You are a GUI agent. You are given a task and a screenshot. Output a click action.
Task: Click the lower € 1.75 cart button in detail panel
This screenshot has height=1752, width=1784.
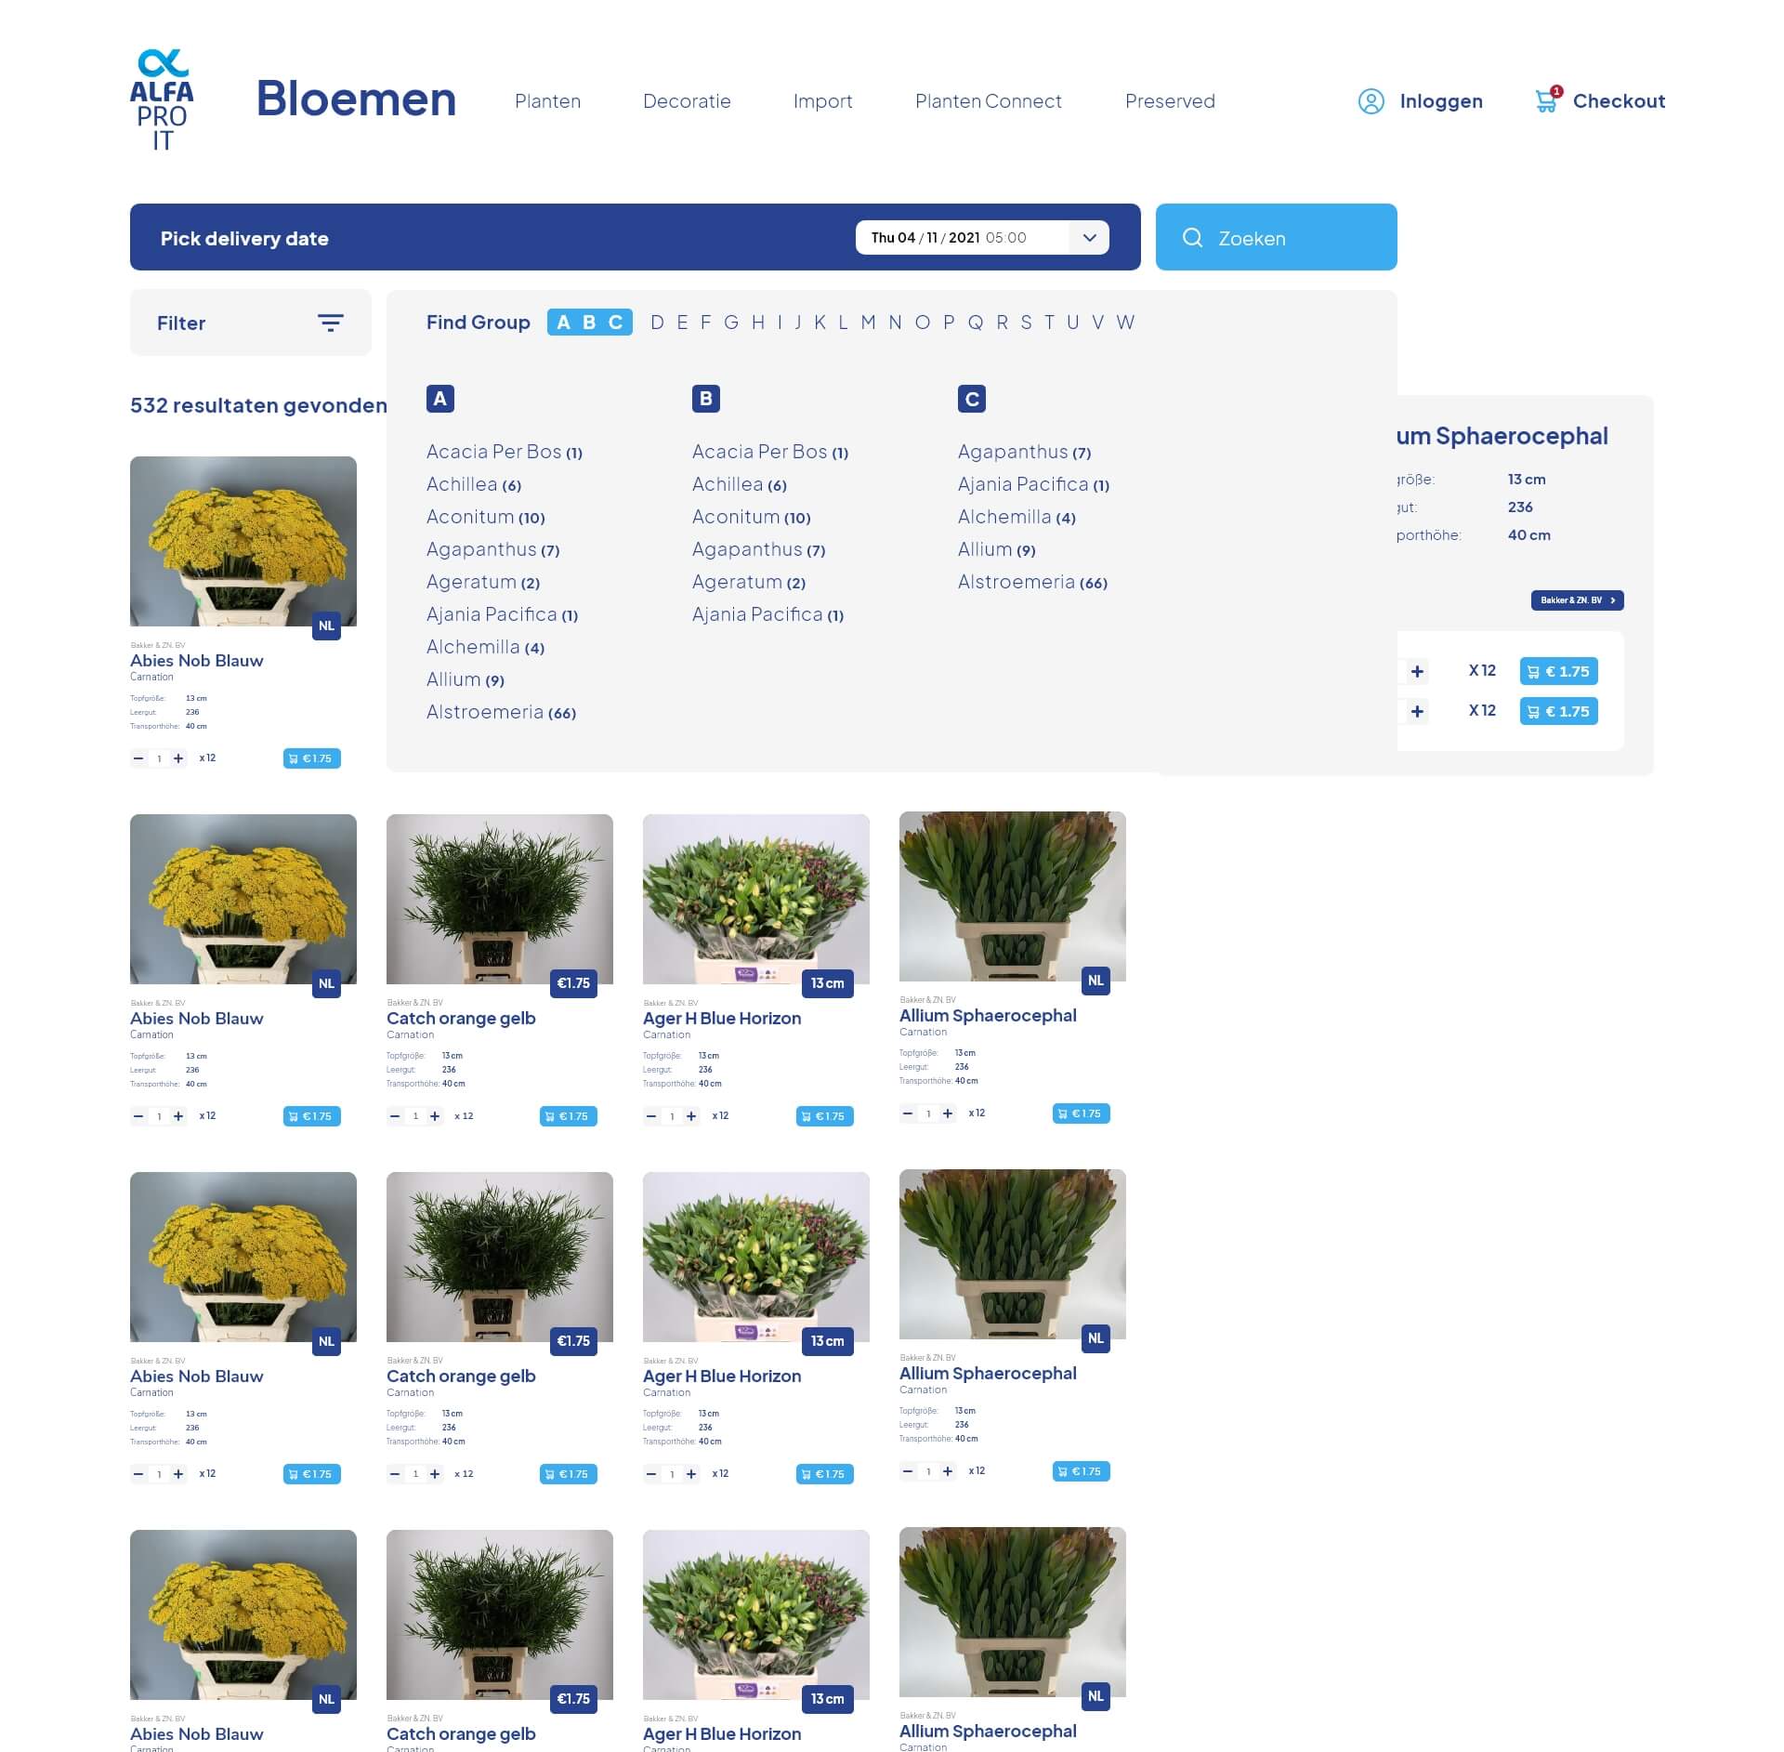tap(1558, 711)
